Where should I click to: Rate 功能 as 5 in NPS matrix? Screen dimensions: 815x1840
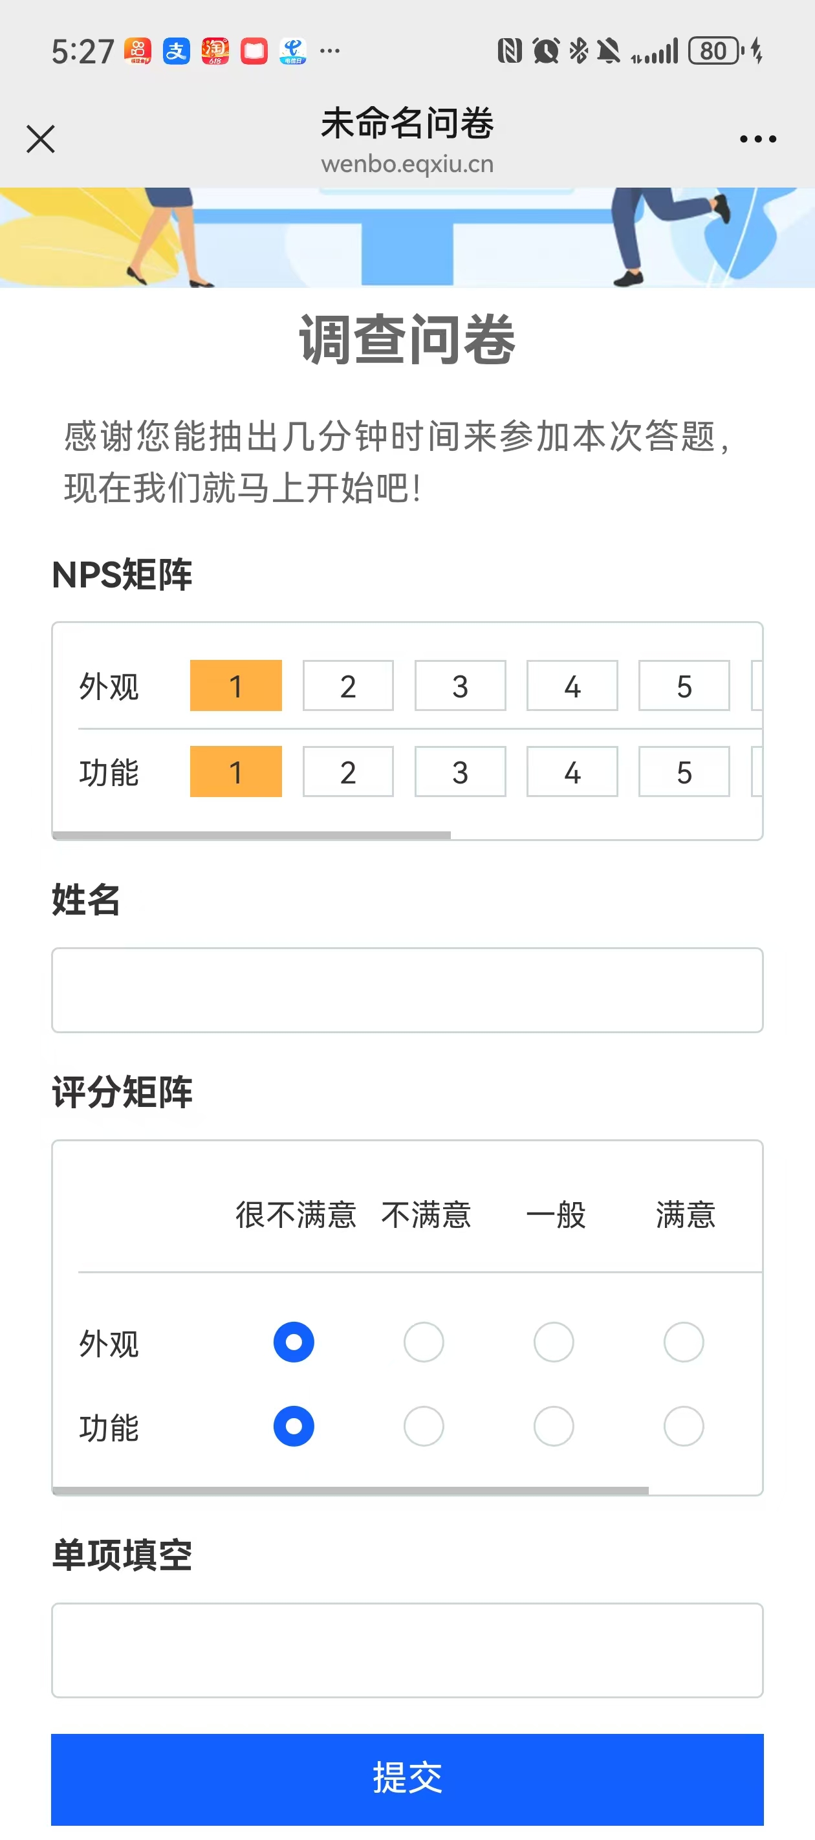(684, 771)
